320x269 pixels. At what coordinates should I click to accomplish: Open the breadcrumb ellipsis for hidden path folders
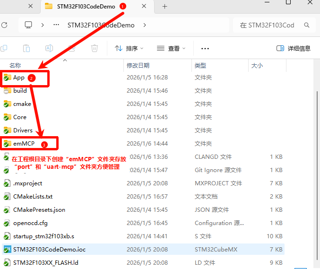[56, 25]
